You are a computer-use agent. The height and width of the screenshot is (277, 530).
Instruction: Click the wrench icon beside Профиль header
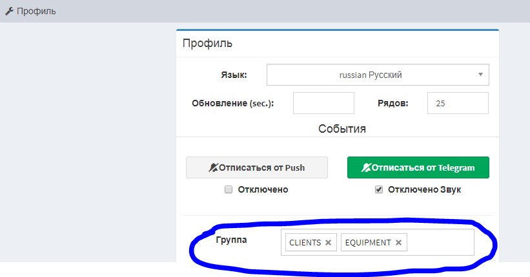pyautogui.click(x=9, y=11)
